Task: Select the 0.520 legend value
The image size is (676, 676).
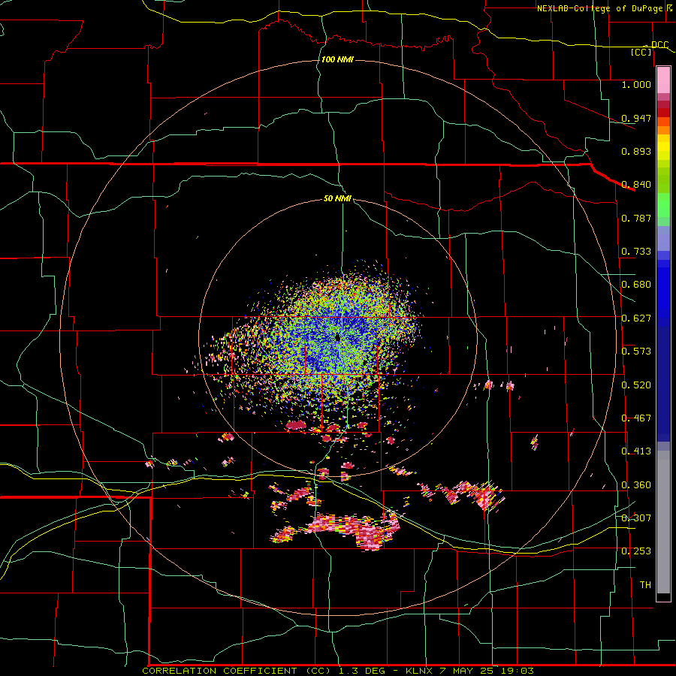Action: click(636, 385)
